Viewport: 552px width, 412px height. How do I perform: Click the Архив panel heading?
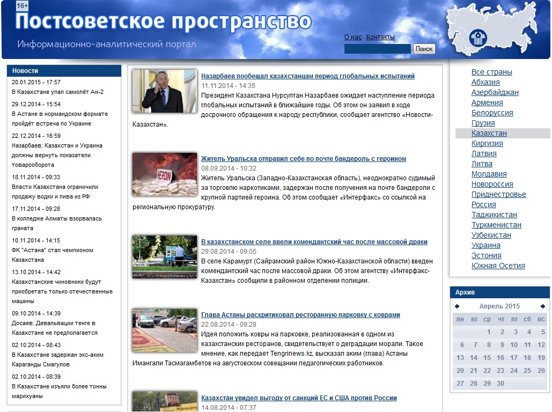[465, 292]
